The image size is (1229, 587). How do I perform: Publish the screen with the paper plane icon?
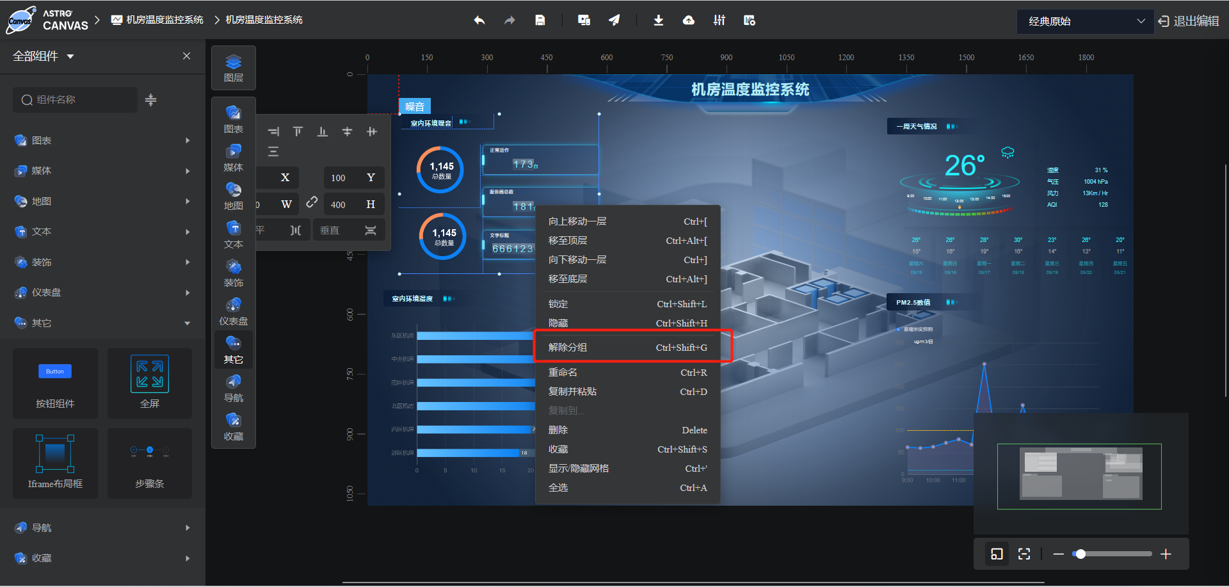(x=614, y=20)
